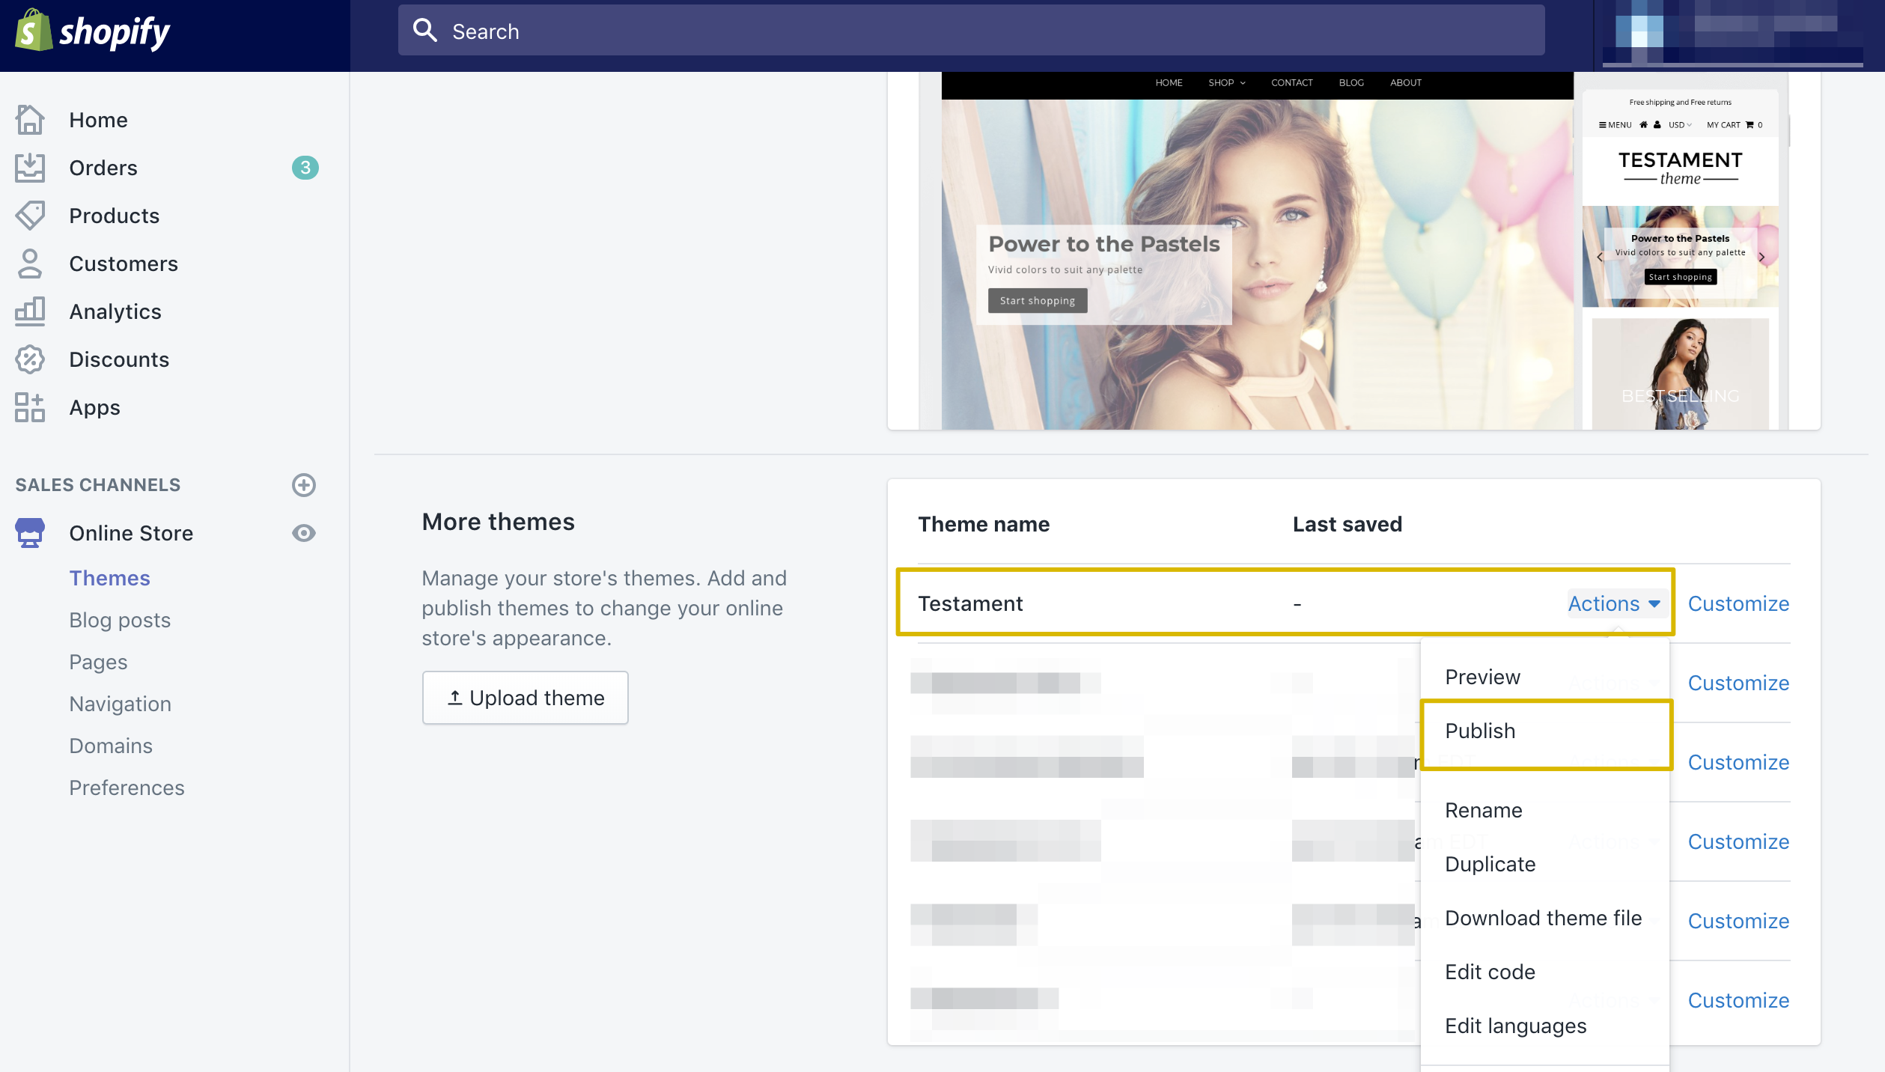The width and height of the screenshot is (1885, 1072).
Task: Click the Discounts badge icon
Action: click(30, 359)
